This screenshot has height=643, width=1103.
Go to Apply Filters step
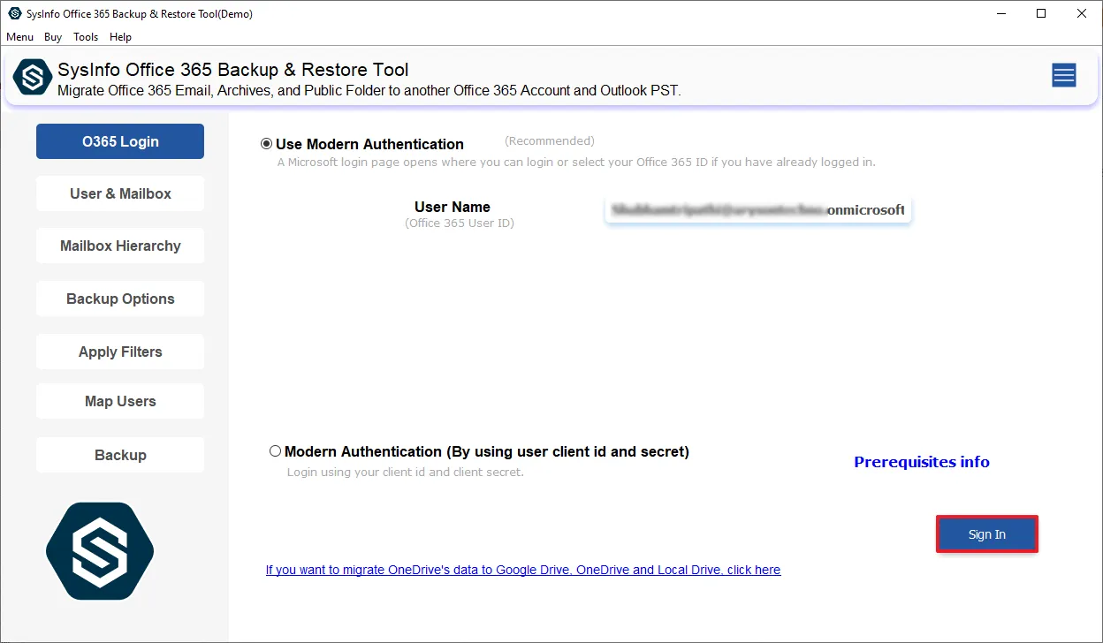click(x=120, y=352)
